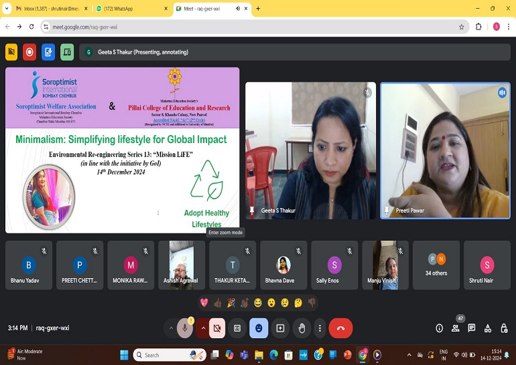Show hidden system tray icons
This screenshot has height=365, width=516.
click(409, 355)
